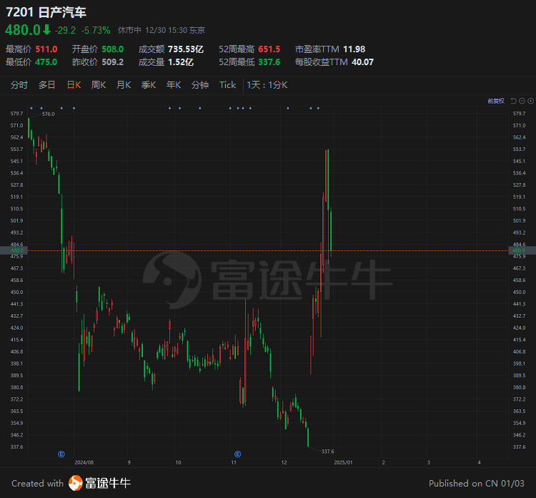Click the 成交额 value 735.53亿
Viewport: 536px width, 498px height.
[x=186, y=49]
